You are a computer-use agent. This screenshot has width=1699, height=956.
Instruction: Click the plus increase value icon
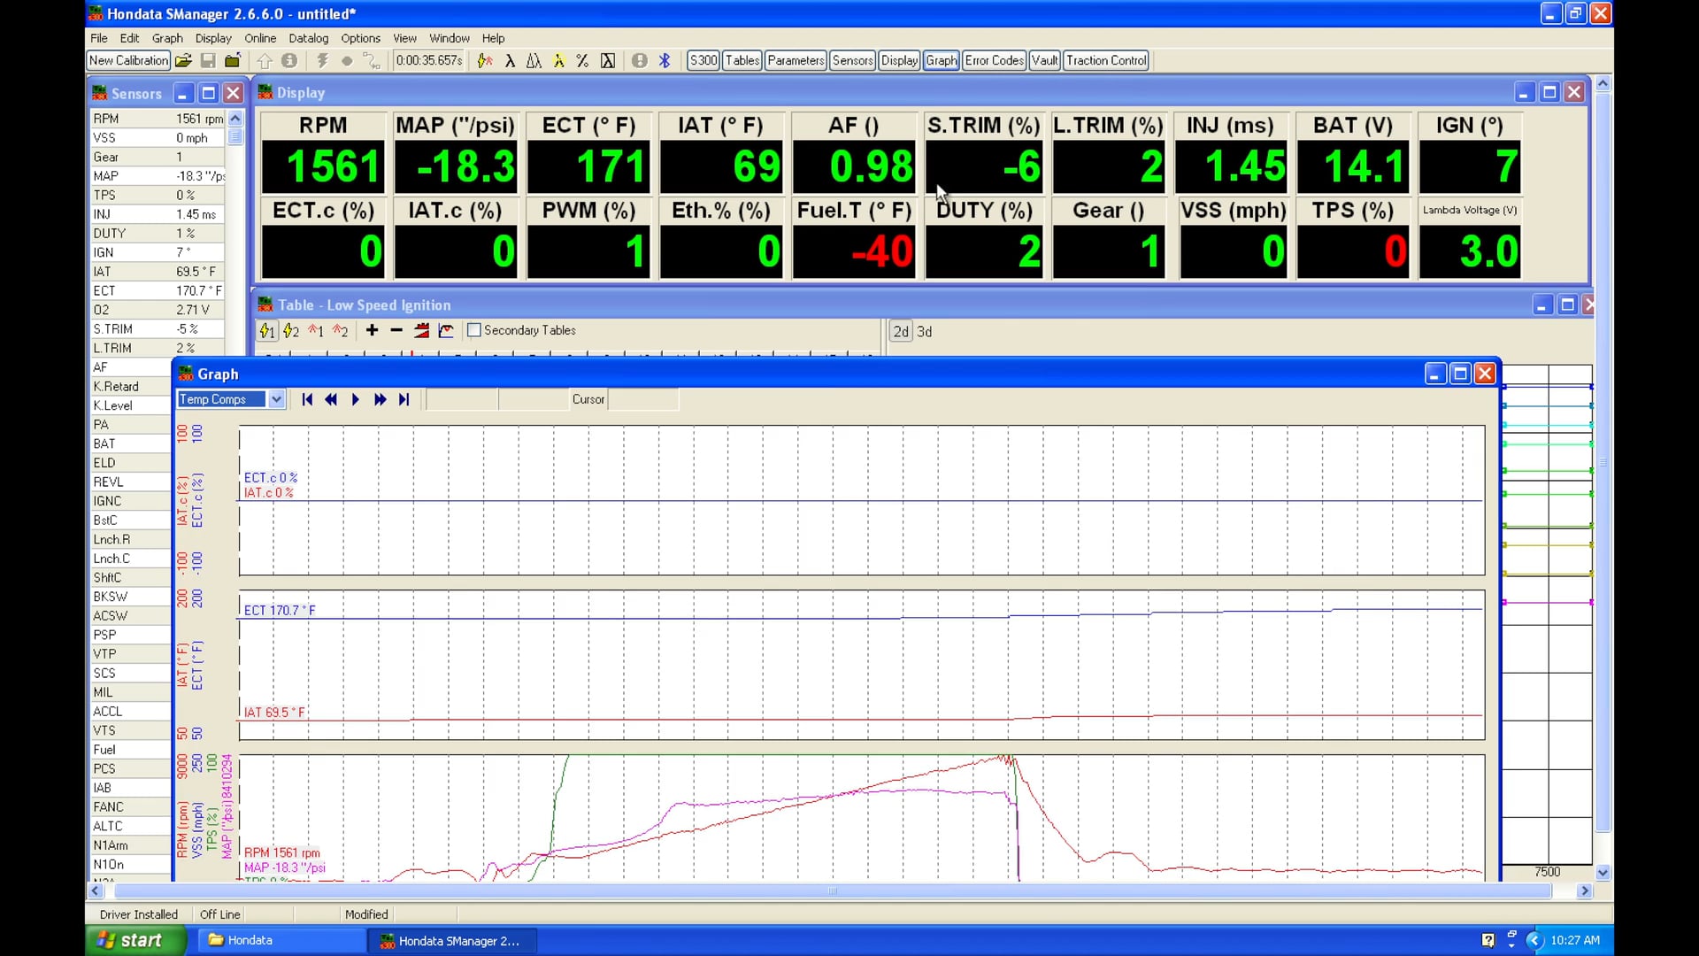pos(372,331)
